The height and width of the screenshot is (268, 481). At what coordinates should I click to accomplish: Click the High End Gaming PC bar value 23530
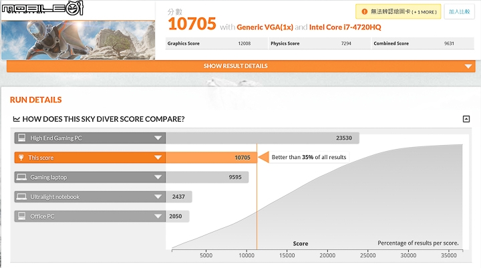point(344,138)
